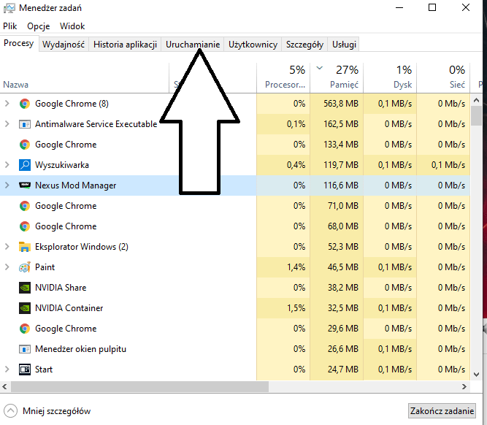The height and width of the screenshot is (425, 487).
Task: Open the Użytkownicy tab
Action: 253,45
